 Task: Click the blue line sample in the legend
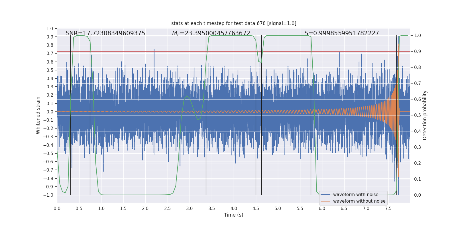(x=325, y=195)
